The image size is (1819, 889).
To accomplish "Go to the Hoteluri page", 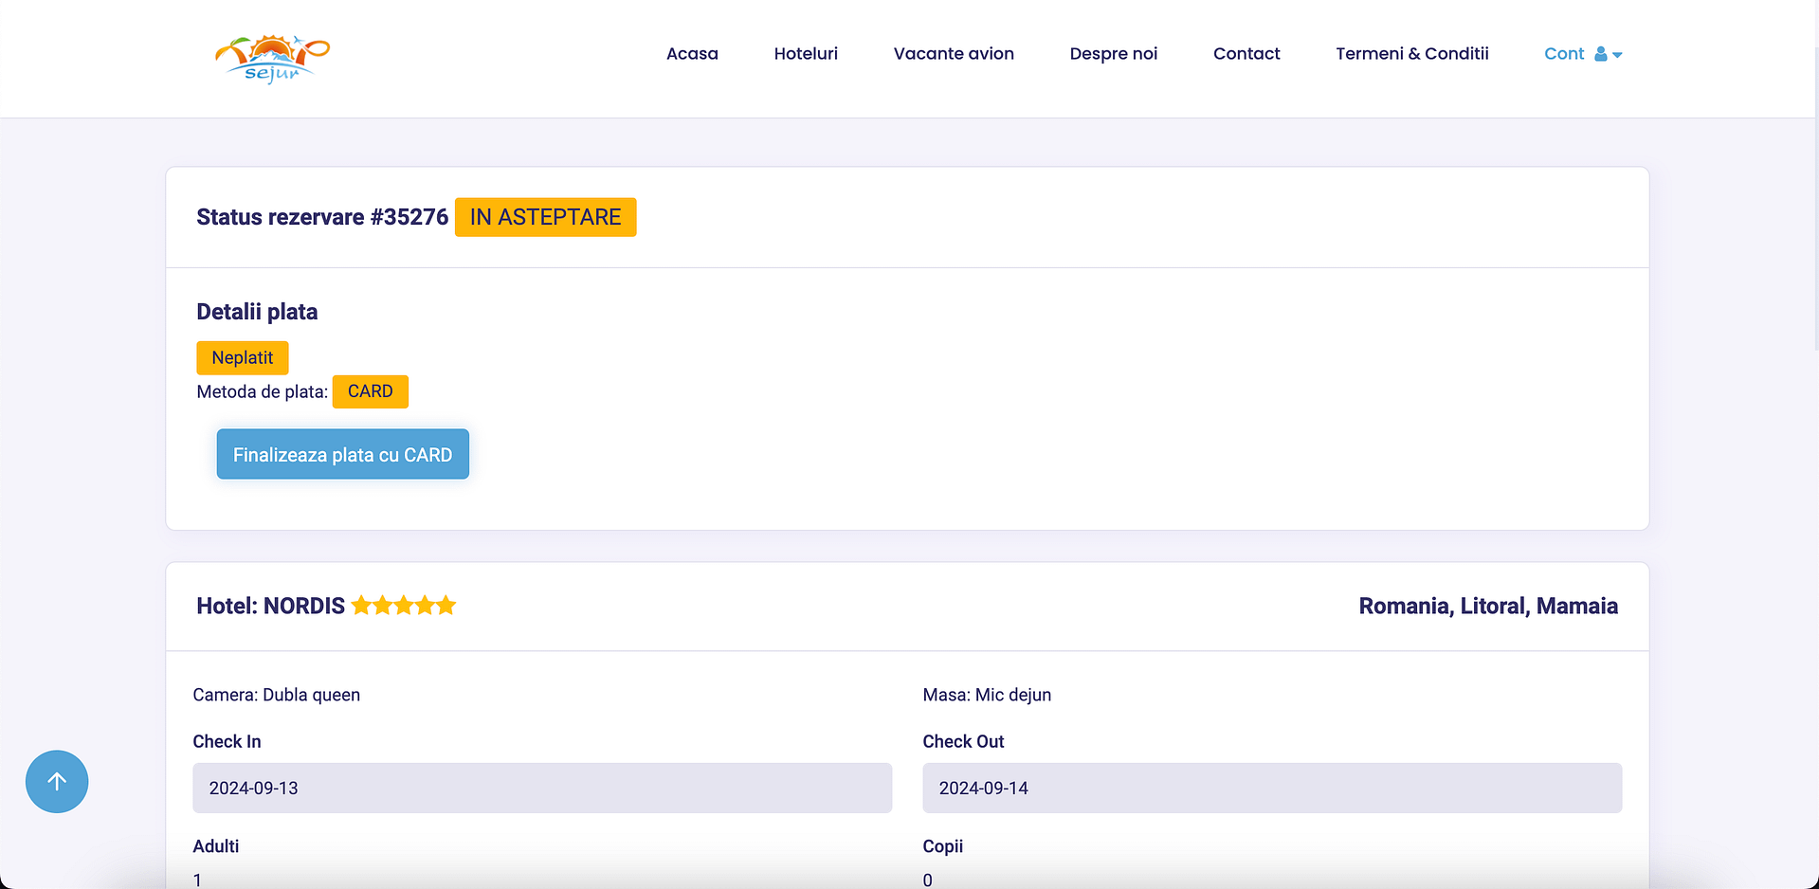I will [x=806, y=54].
